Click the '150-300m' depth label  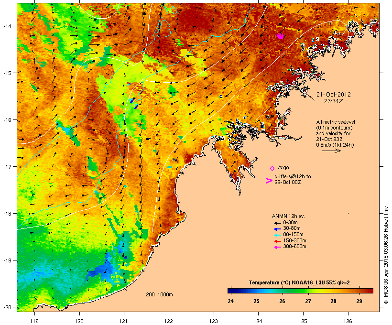pos(294,240)
